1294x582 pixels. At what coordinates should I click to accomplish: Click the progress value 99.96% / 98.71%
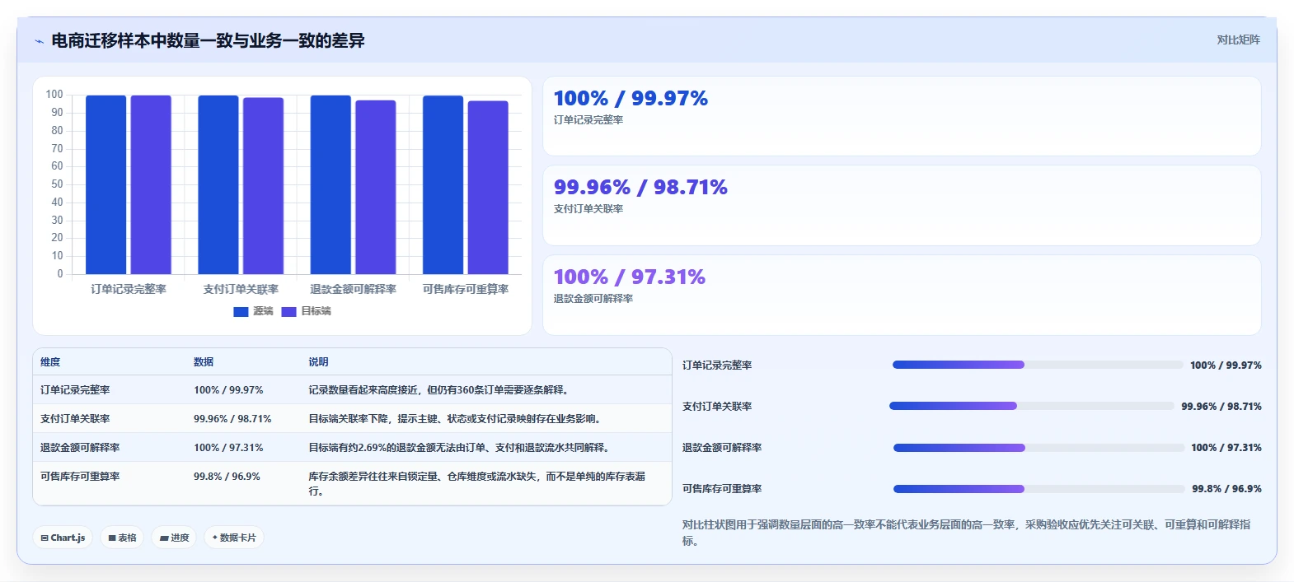click(1221, 407)
